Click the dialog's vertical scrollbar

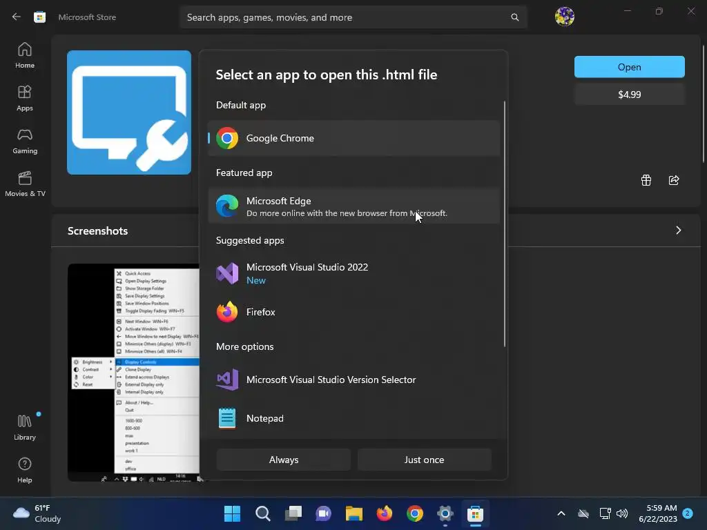(504, 224)
